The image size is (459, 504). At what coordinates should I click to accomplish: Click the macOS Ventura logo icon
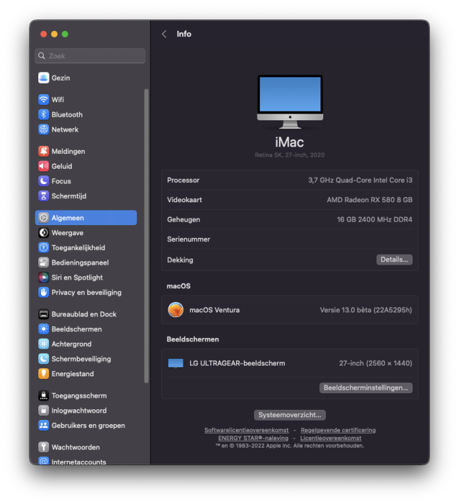click(x=175, y=310)
